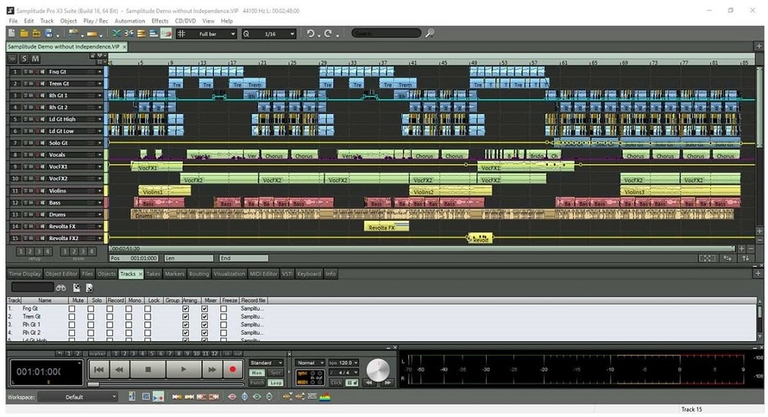Click the red Record button
Viewport: 768px width, 417px height.
[x=232, y=370]
